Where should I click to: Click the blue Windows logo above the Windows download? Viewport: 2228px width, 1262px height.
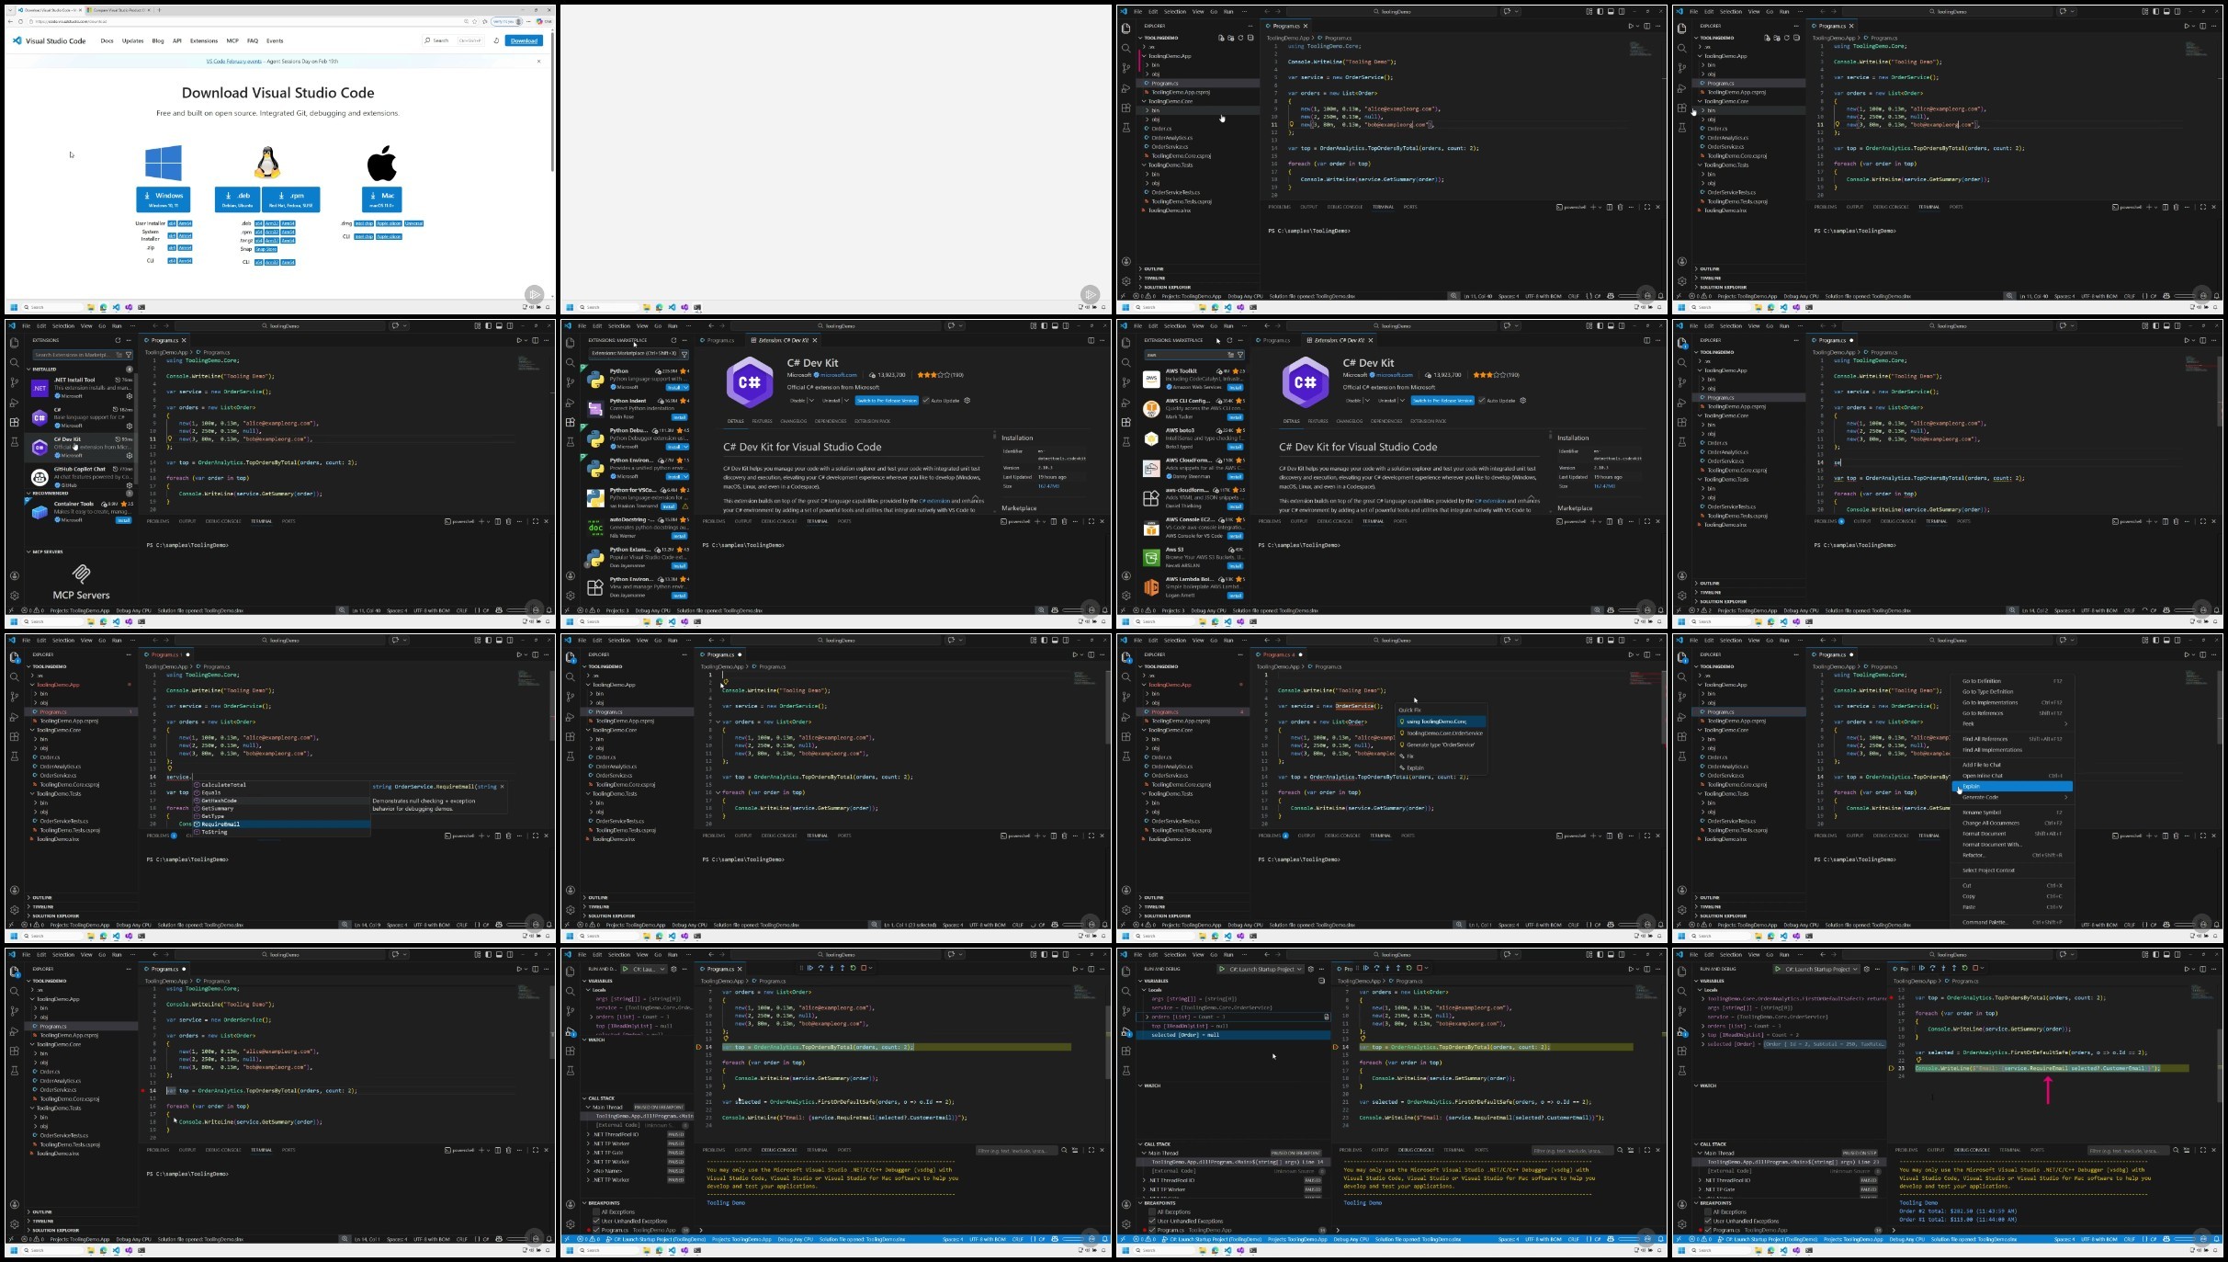tap(164, 164)
